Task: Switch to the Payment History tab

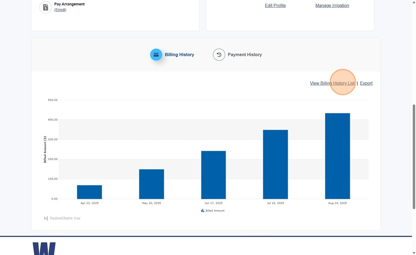Action: pos(244,55)
